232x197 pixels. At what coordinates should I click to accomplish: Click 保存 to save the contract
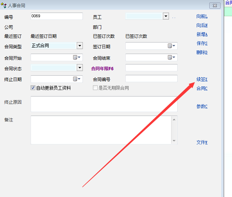point(202,44)
